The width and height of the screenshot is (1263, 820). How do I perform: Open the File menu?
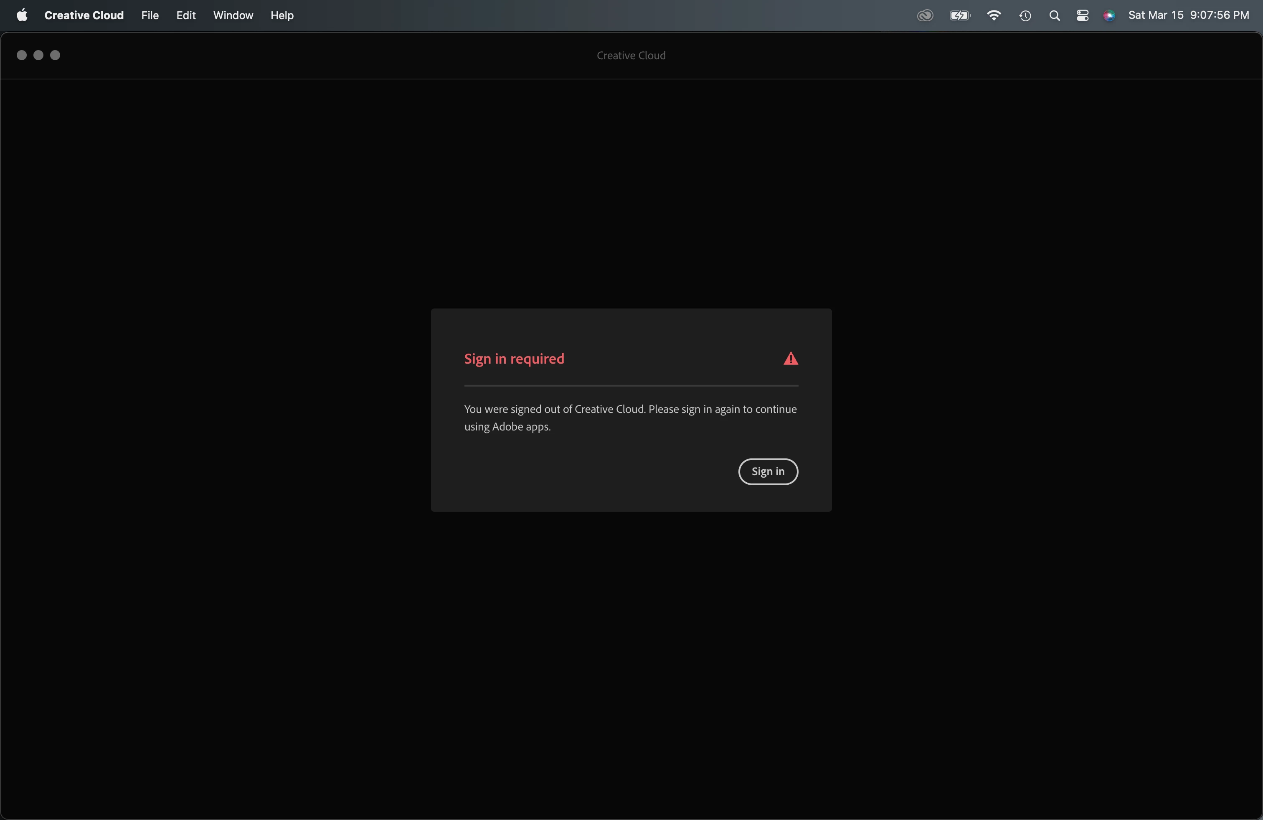point(150,15)
